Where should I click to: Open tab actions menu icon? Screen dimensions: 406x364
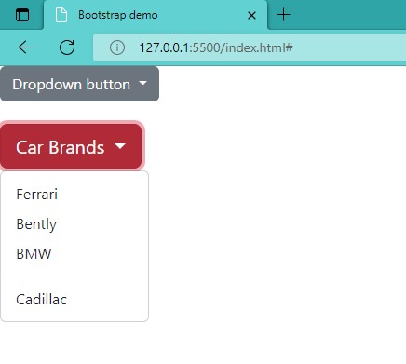22,15
